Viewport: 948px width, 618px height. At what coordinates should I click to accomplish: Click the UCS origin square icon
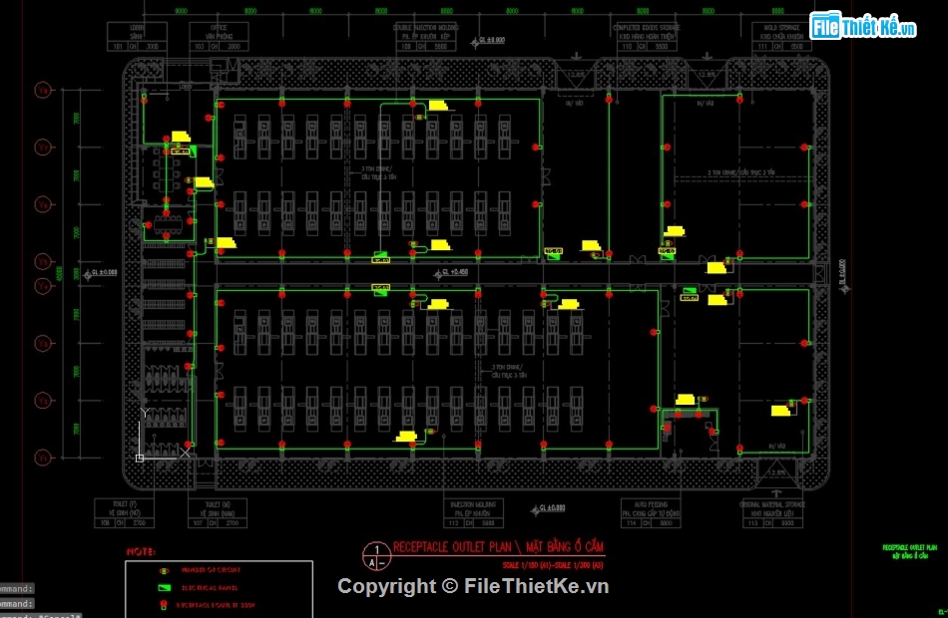pyautogui.click(x=140, y=458)
